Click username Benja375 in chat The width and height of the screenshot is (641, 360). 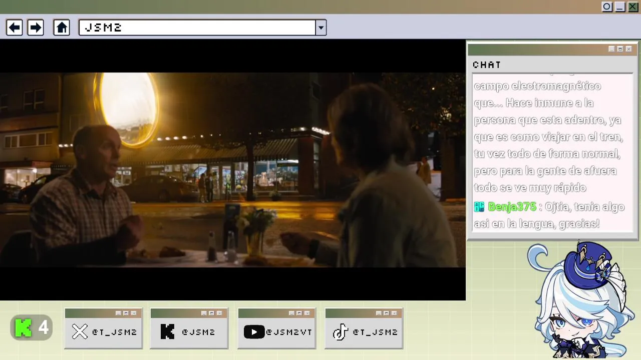pyautogui.click(x=512, y=206)
